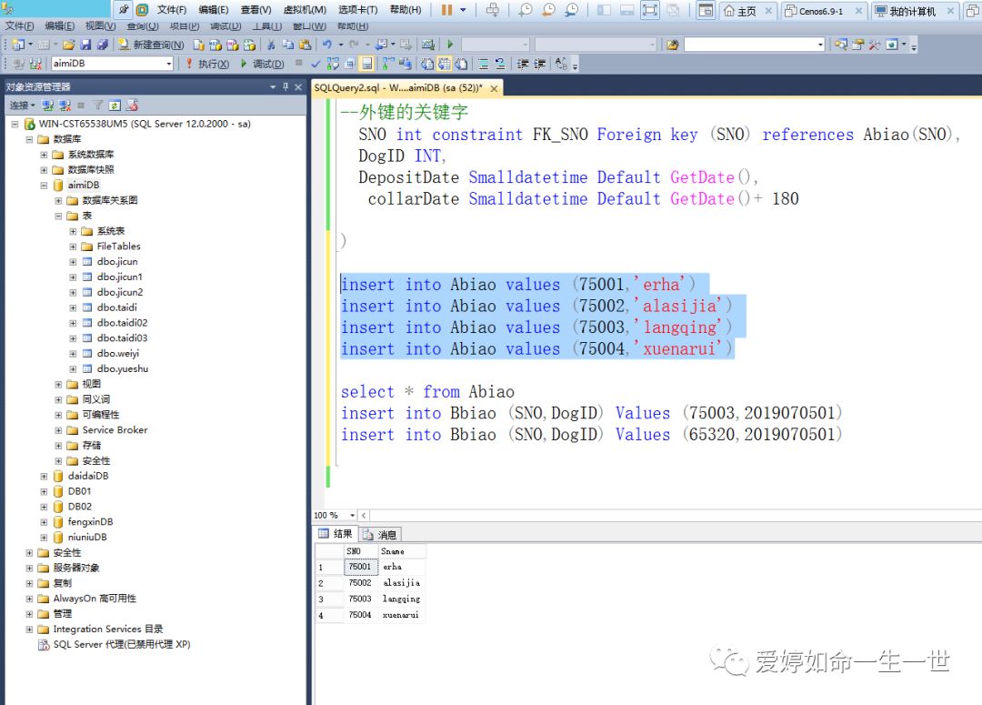Click VMware manage snapshots wrench clock icon
Screen dimensions: 982x705
(571, 10)
